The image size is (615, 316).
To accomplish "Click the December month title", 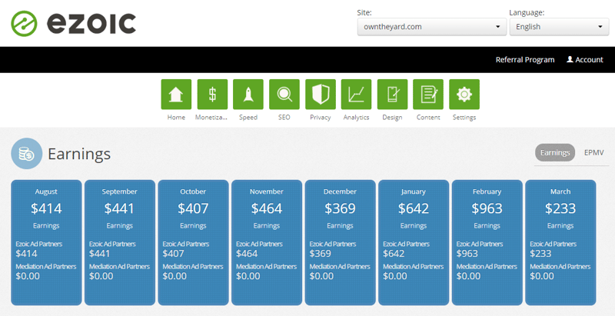I will [x=340, y=191].
